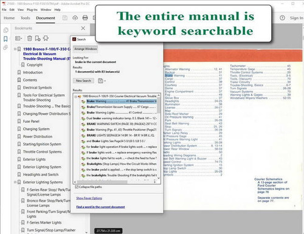This screenshot has width=304, height=234.
Task: Select the Dual brake warning indicator result
Action: (122, 118)
